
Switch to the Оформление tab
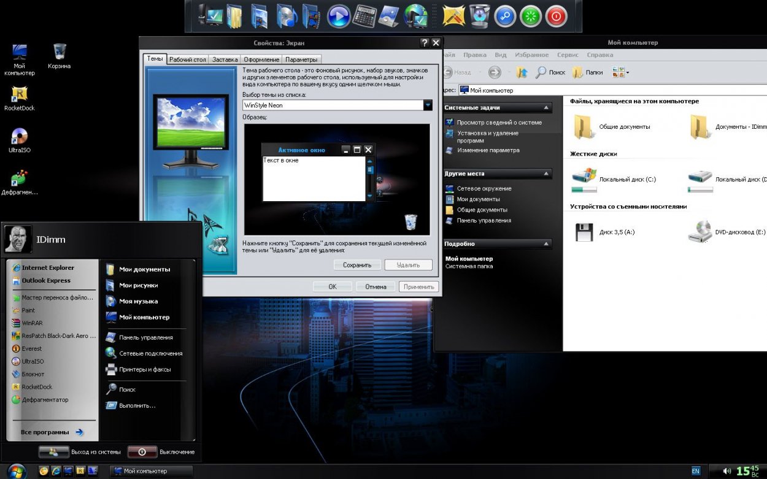click(x=261, y=59)
